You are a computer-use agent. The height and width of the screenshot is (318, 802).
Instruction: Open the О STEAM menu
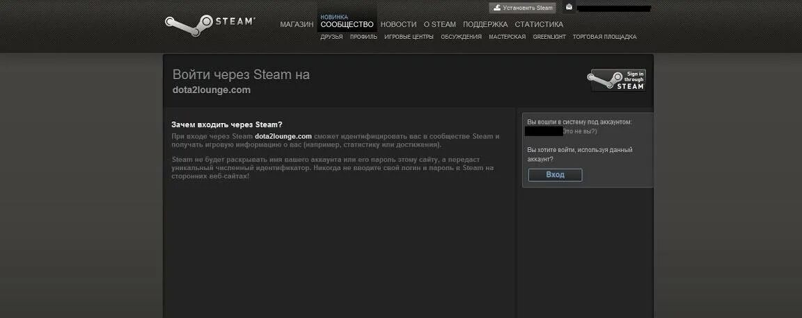(440, 24)
